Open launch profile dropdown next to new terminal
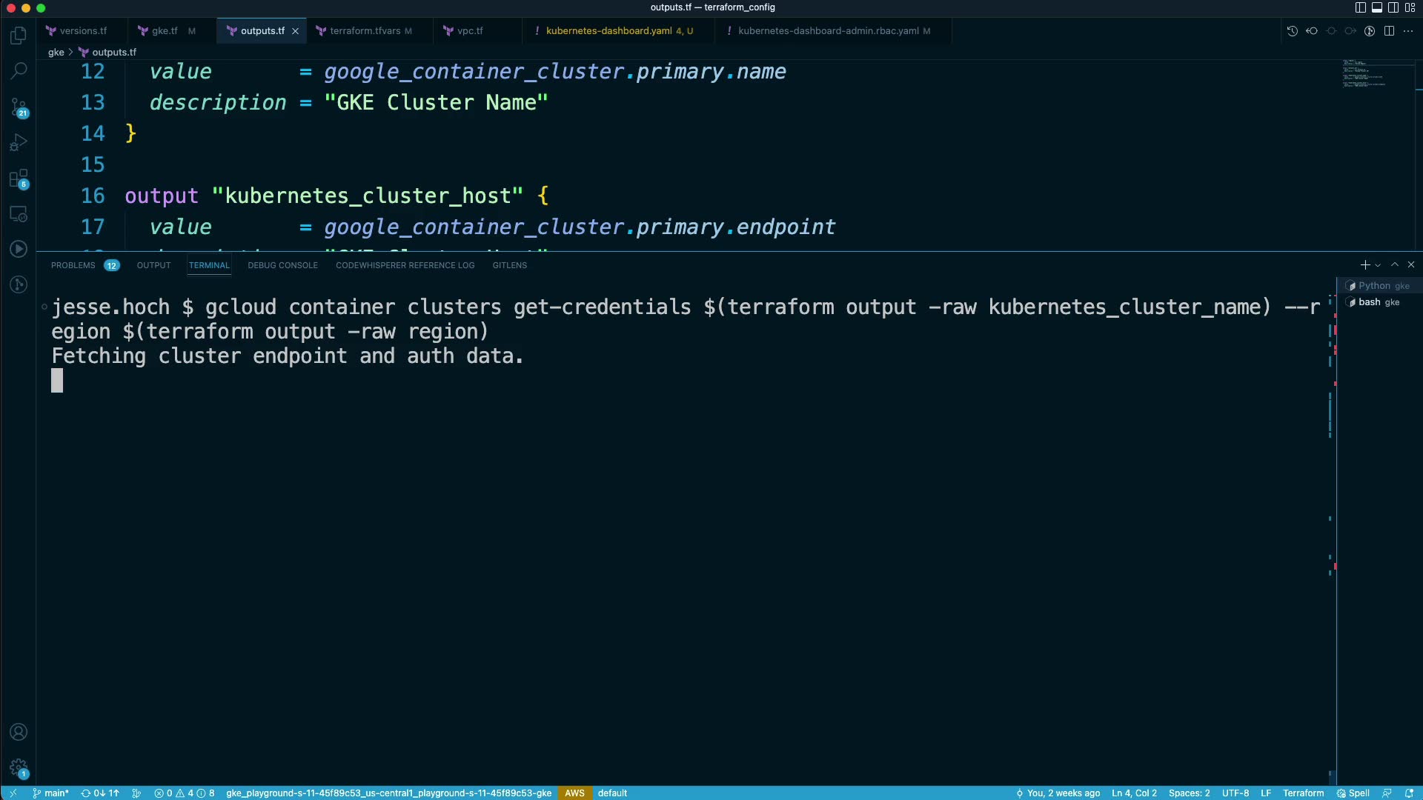This screenshot has width=1423, height=800. click(x=1378, y=265)
